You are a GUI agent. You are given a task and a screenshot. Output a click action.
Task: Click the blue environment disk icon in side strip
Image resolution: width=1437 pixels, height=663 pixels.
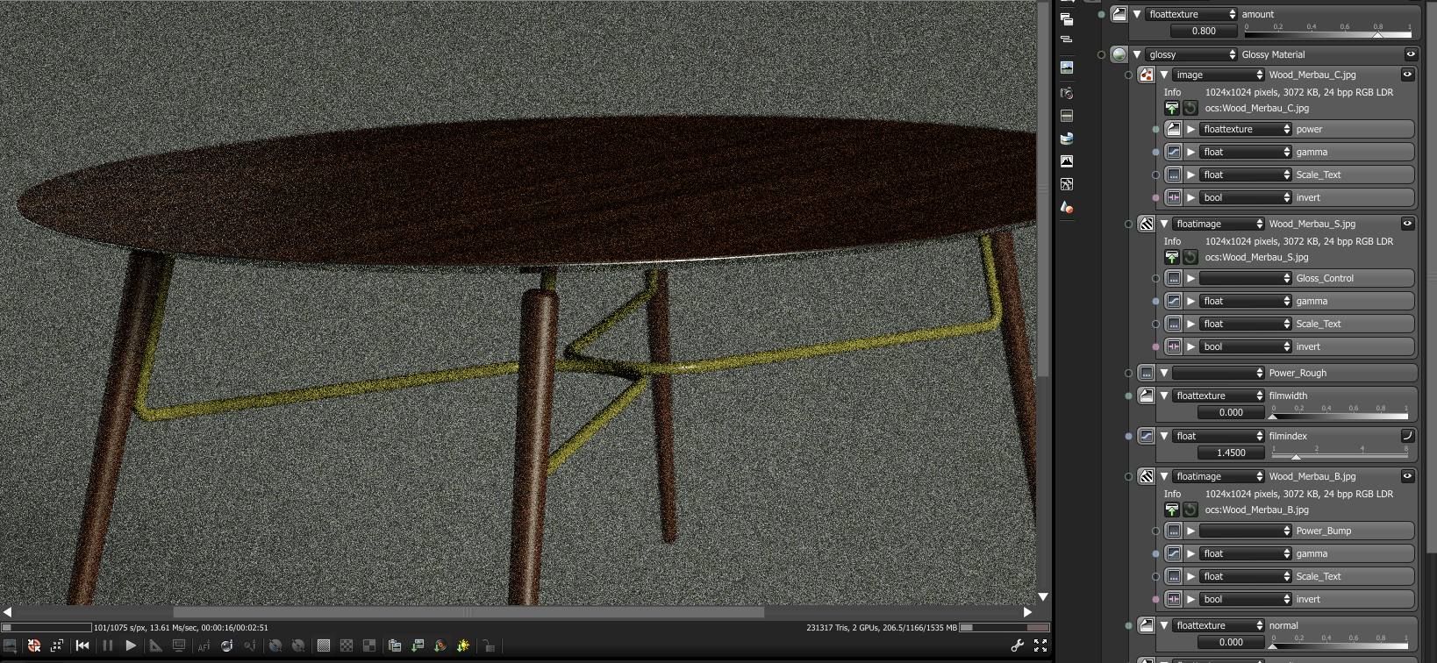[x=1067, y=139]
